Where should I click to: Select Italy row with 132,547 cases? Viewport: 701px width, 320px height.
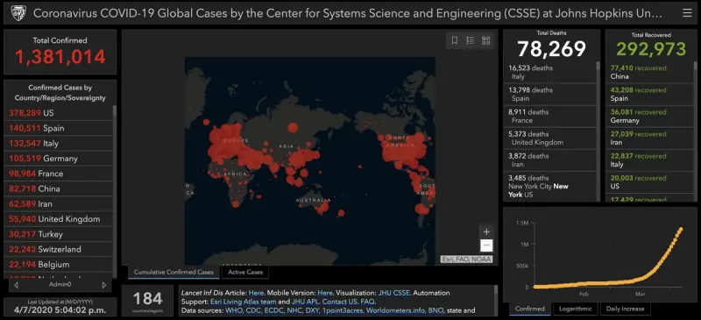pos(58,144)
